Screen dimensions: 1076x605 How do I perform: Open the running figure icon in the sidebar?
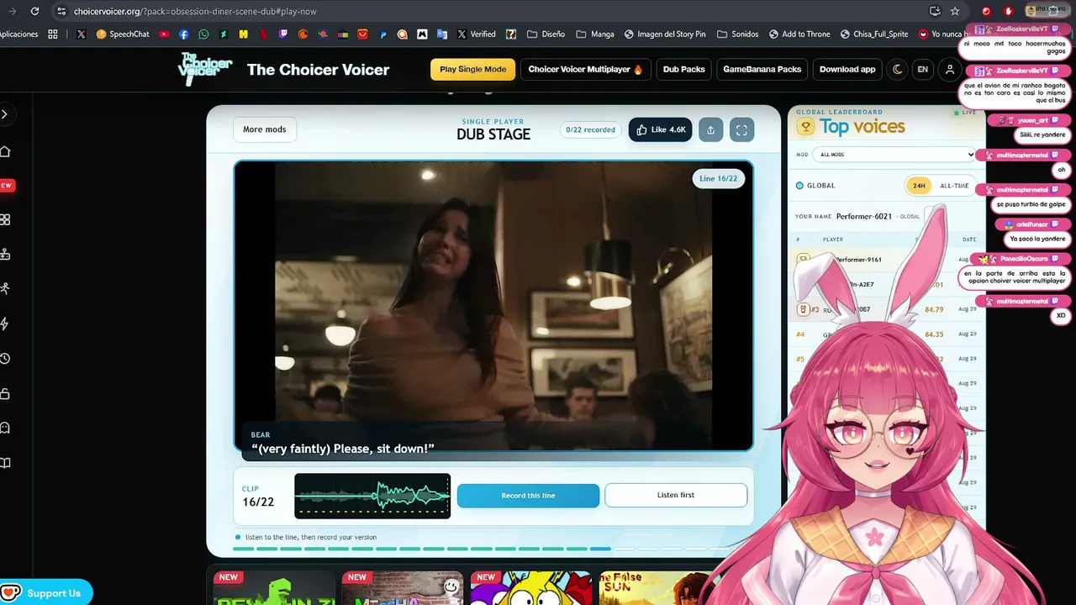point(5,288)
